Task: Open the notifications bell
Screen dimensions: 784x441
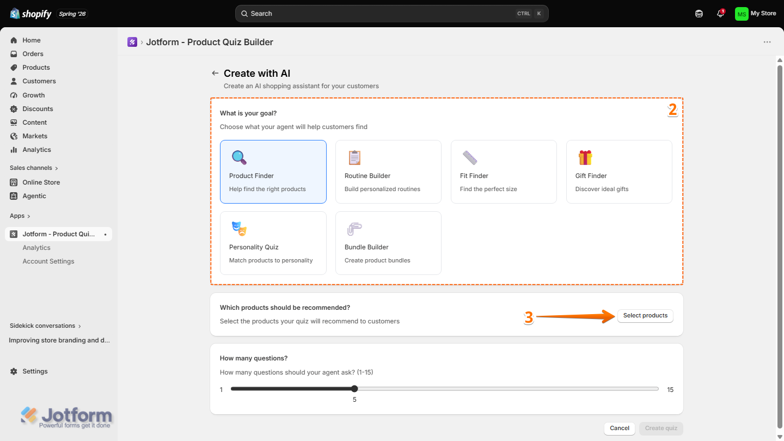Action: (720, 14)
